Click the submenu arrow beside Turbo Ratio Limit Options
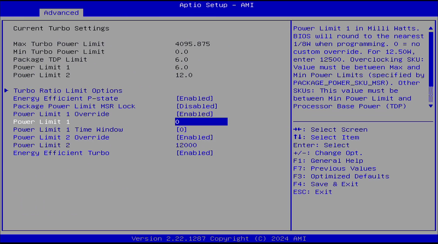The height and width of the screenshot is (244, 438). 6,90
